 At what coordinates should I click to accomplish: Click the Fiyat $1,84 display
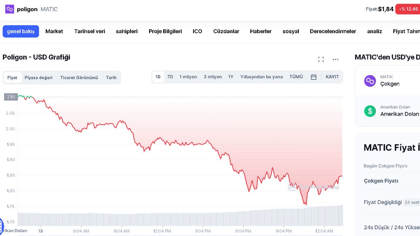click(x=380, y=9)
